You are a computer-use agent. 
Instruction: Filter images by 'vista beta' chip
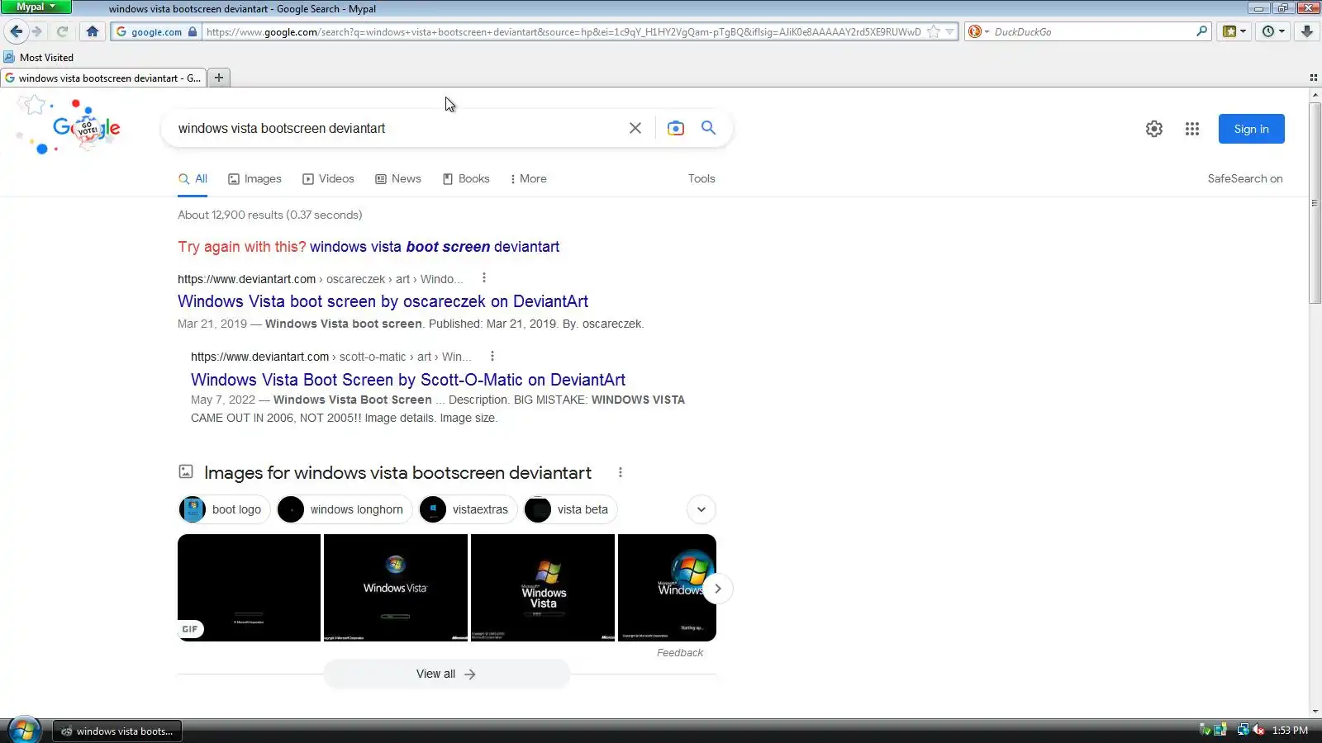click(570, 509)
